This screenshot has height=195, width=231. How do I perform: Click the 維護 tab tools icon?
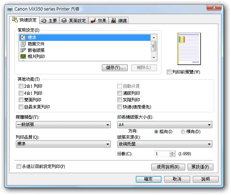coord(113,21)
